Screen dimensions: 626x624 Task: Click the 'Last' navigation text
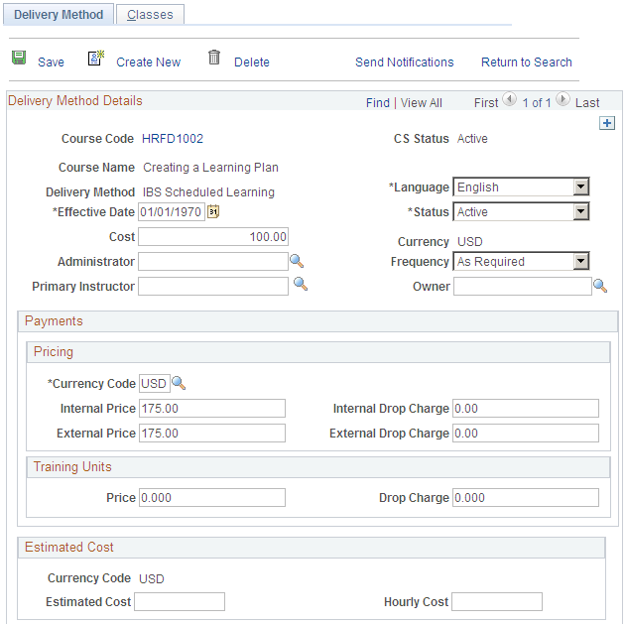click(x=587, y=103)
